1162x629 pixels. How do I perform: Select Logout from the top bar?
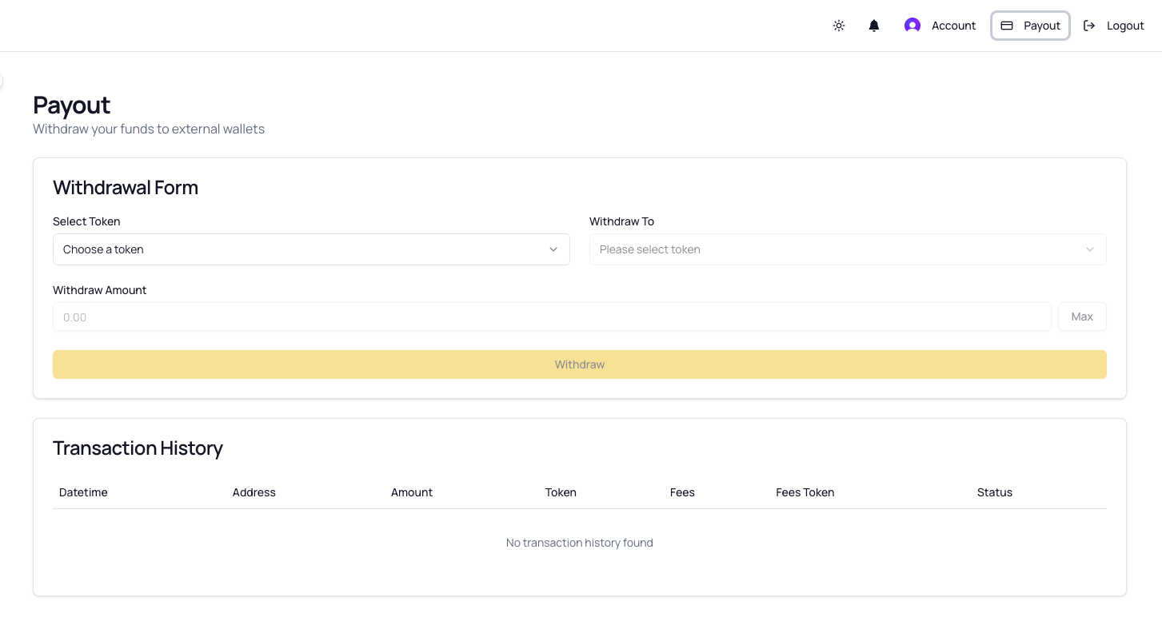click(1125, 25)
